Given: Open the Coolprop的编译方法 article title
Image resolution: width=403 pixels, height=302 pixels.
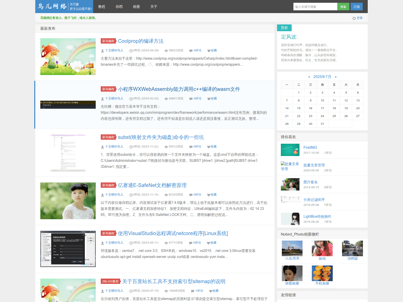Looking at the screenshot, I should pos(141,41).
